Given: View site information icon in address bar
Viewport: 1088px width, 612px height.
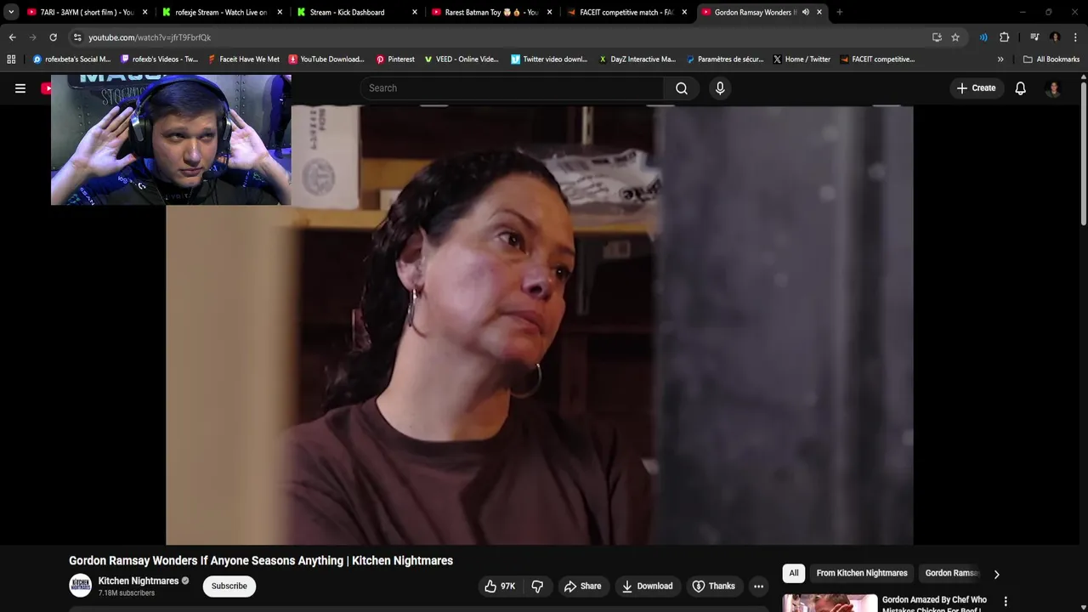Looking at the screenshot, I should click(x=77, y=37).
